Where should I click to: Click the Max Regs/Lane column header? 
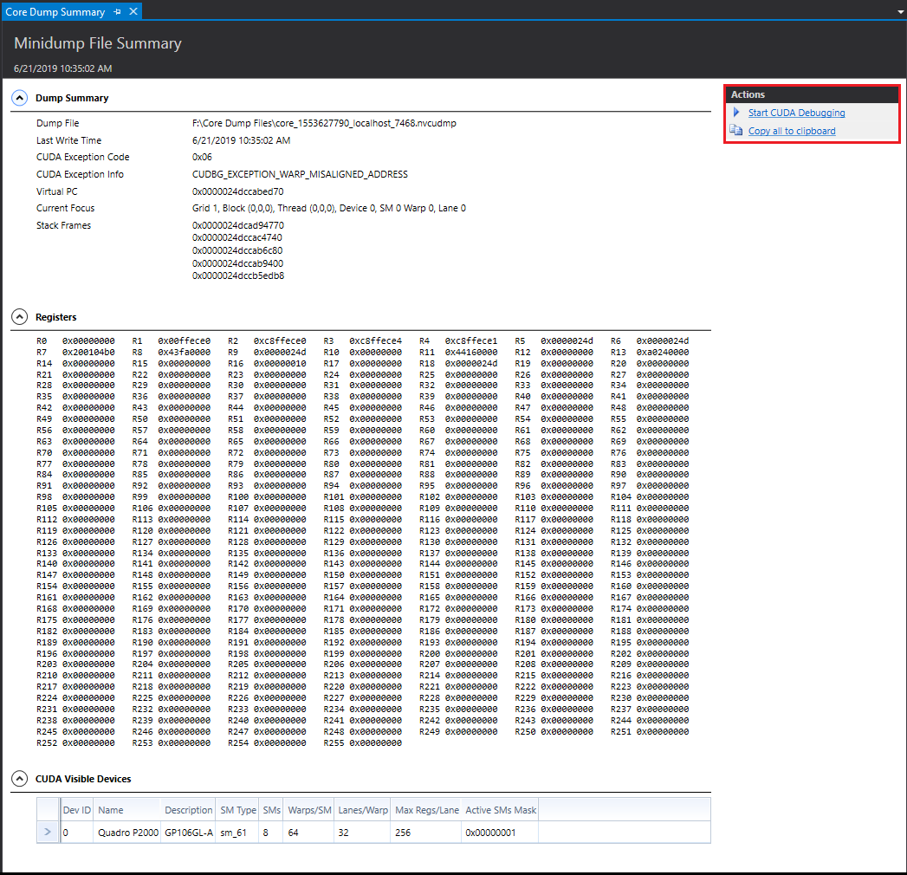pyautogui.click(x=426, y=810)
